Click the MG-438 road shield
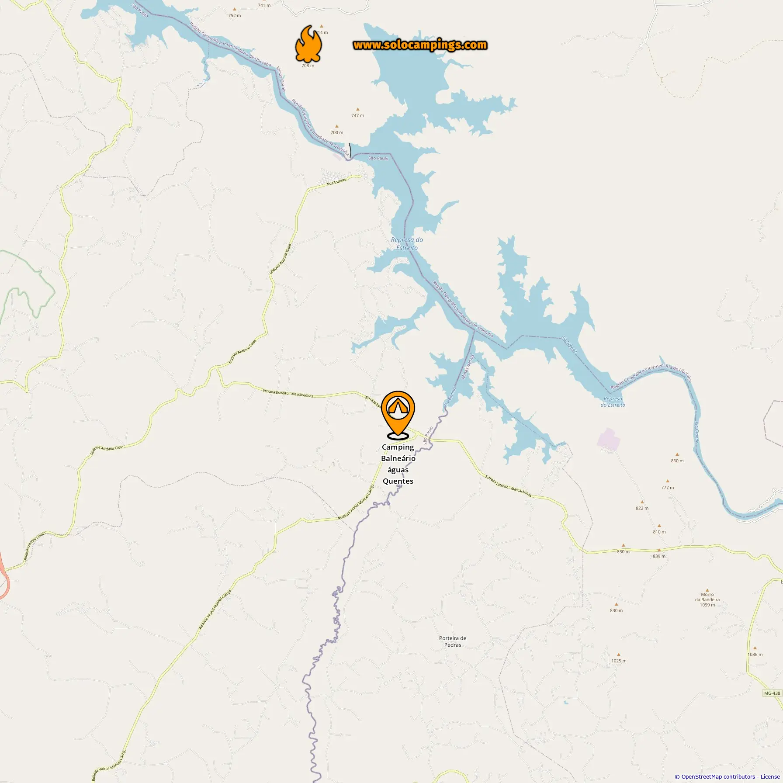 pyautogui.click(x=772, y=693)
